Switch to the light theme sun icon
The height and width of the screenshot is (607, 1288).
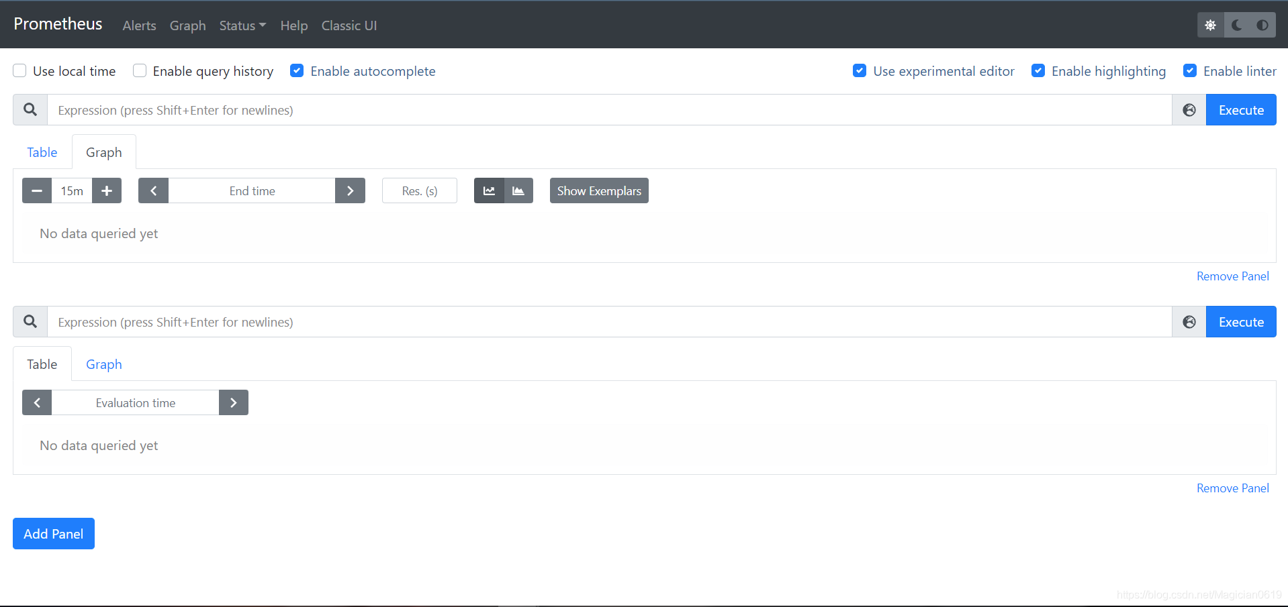coord(1210,25)
